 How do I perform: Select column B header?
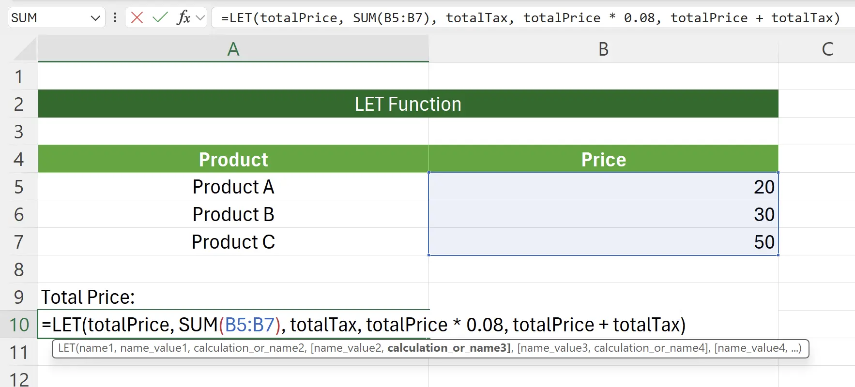coord(603,49)
